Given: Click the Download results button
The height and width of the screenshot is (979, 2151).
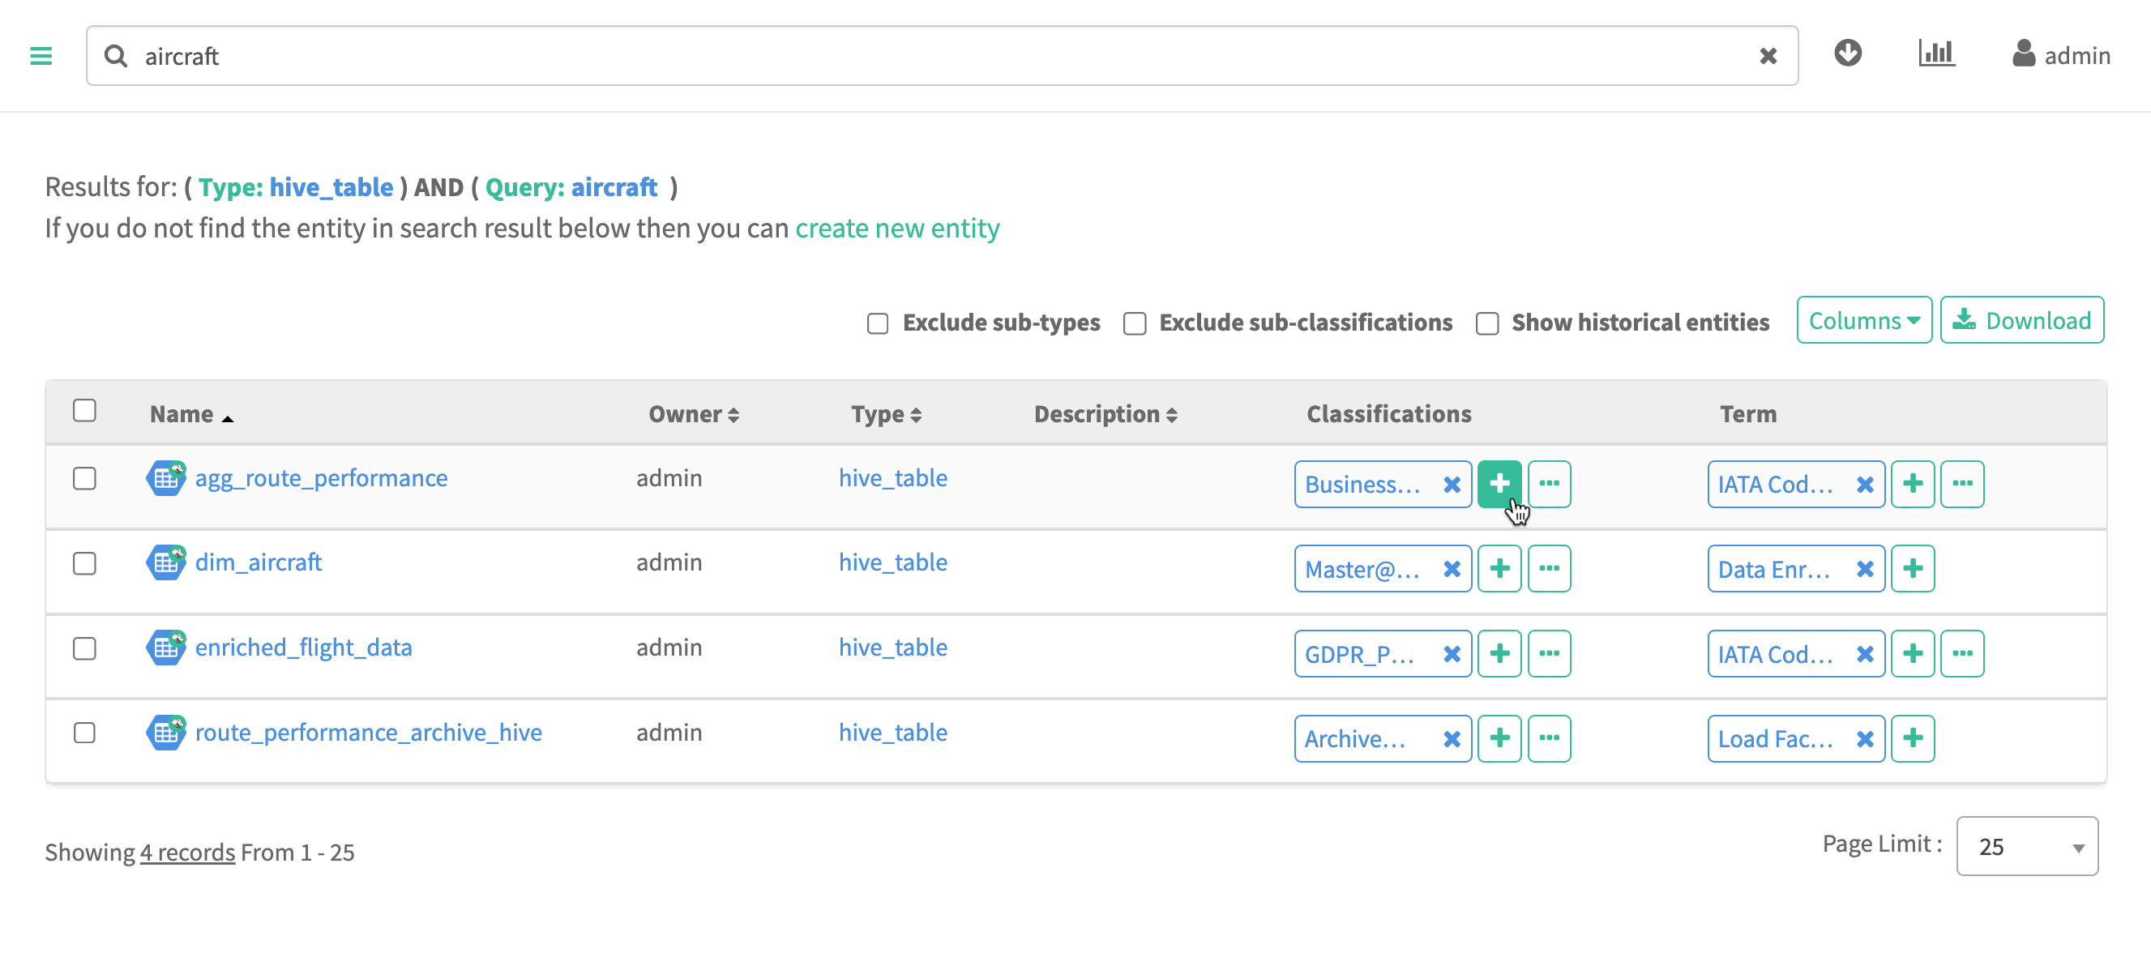Looking at the screenshot, I should (2021, 321).
